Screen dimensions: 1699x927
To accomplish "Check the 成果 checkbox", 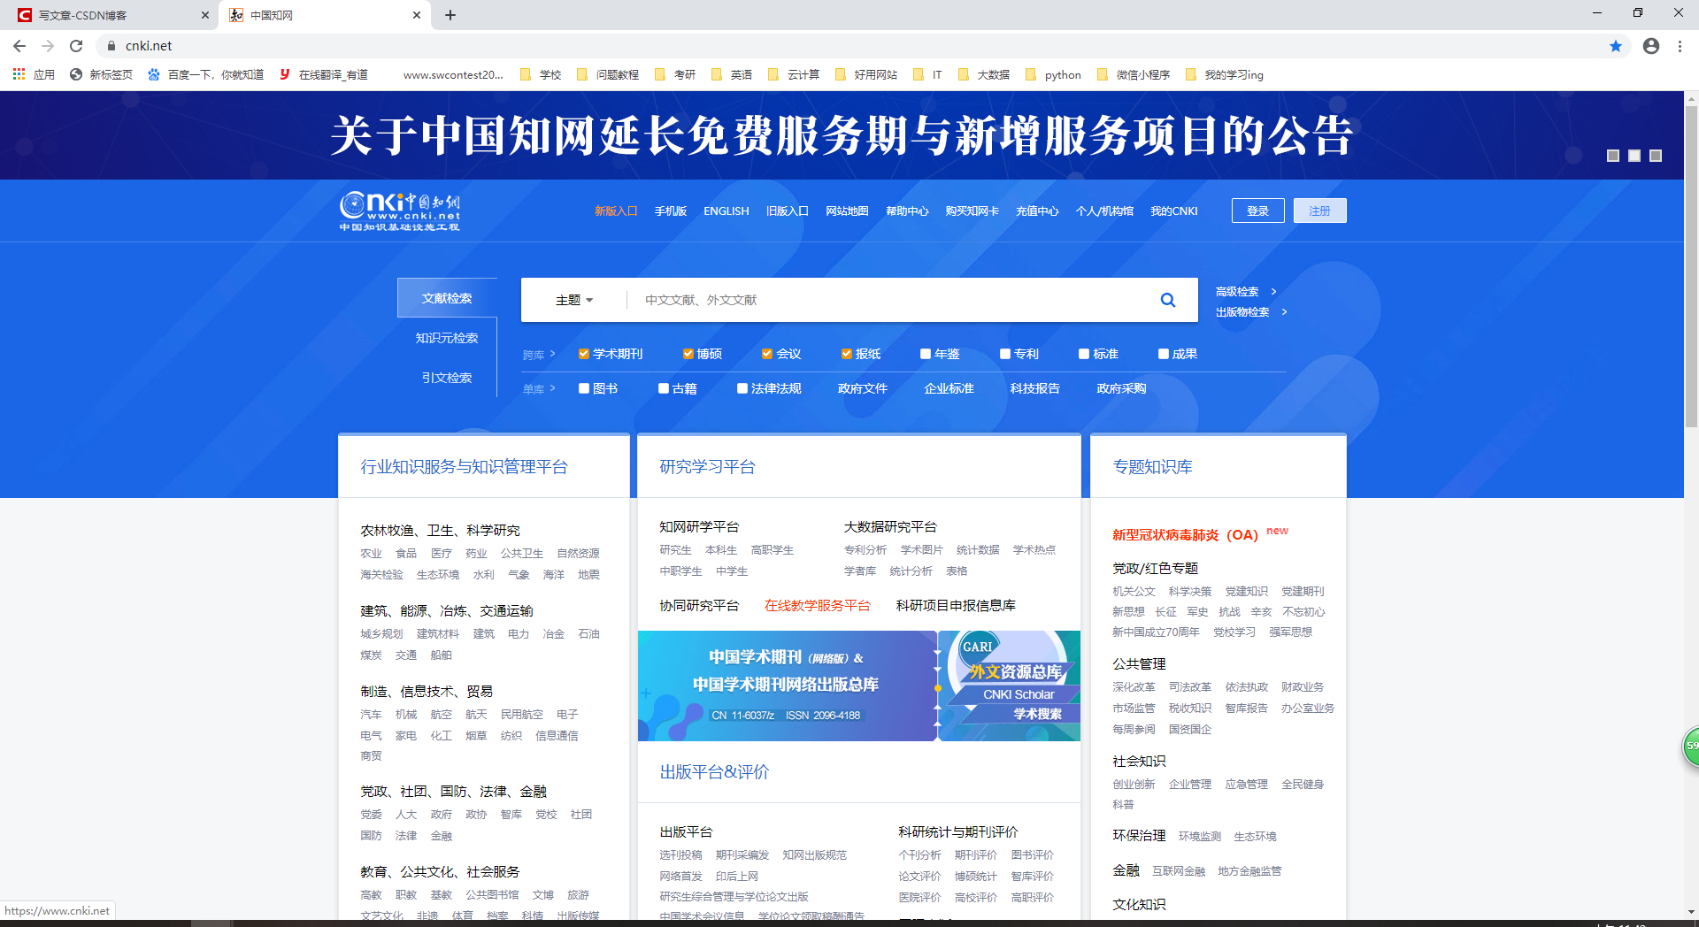I will click(x=1164, y=354).
